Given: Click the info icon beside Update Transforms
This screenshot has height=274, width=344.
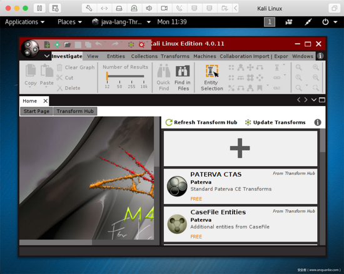Looking at the screenshot, I should (x=318, y=122).
